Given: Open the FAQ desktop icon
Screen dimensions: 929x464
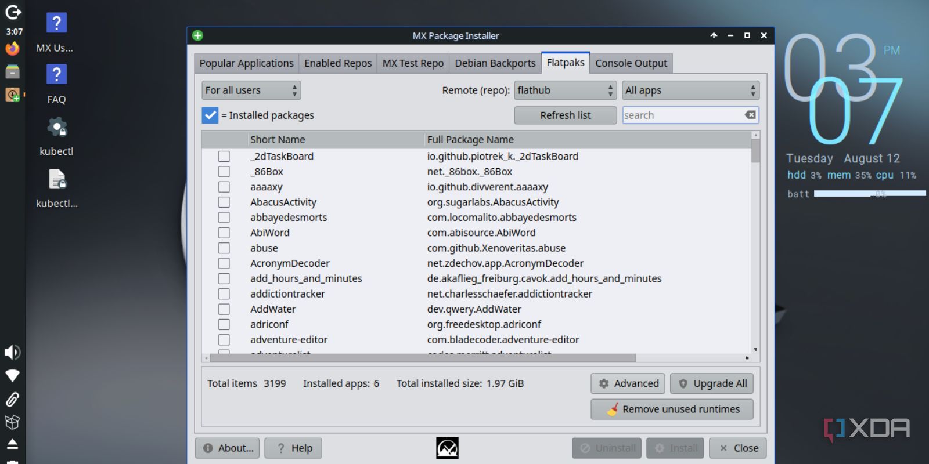Looking at the screenshot, I should click(x=56, y=84).
